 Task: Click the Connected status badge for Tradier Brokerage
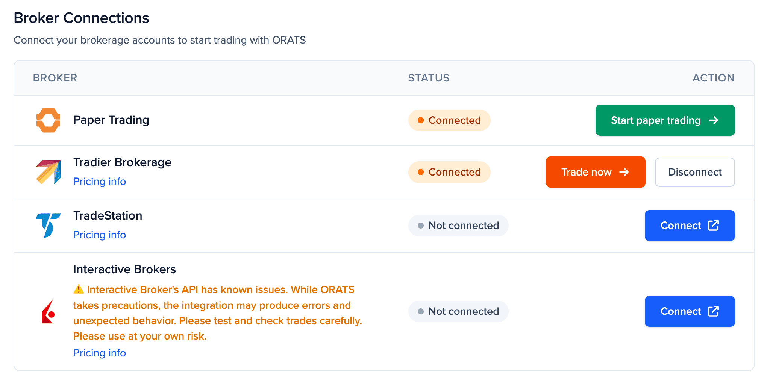[x=449, y=172]
